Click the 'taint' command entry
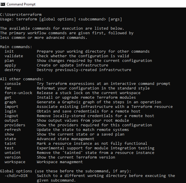The image size is (186, 183). pos(10,143)
